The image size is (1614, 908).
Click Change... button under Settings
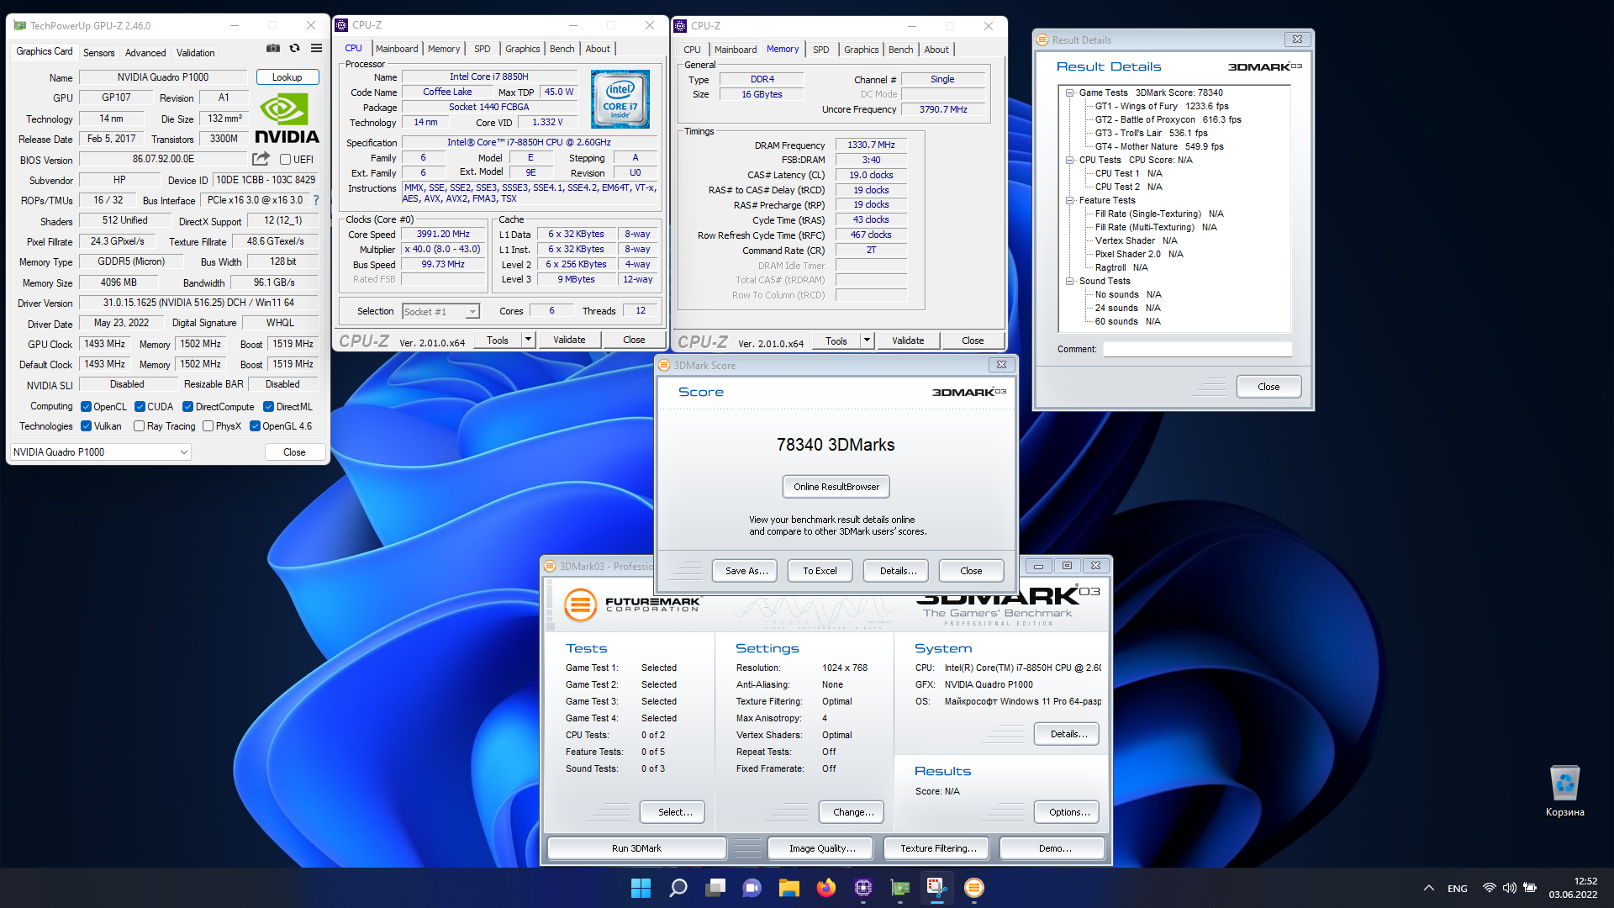853,812
